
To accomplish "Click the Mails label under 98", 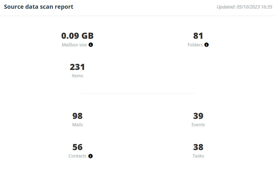I will click(78, 124).
